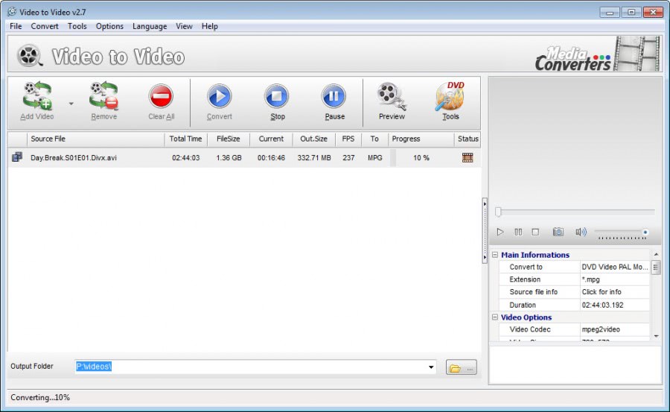Viewport: 670px width, 412px height.
Task: Expand the Output Folder dropdown list
Action: [432, 367]
